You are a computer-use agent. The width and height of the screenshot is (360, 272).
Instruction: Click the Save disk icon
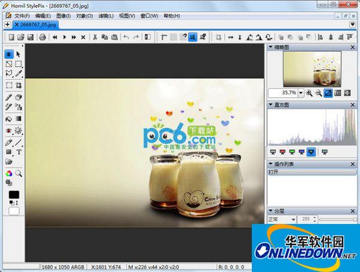pos(31,37)
